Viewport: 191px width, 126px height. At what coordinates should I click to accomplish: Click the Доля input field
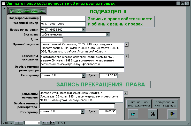51,40
